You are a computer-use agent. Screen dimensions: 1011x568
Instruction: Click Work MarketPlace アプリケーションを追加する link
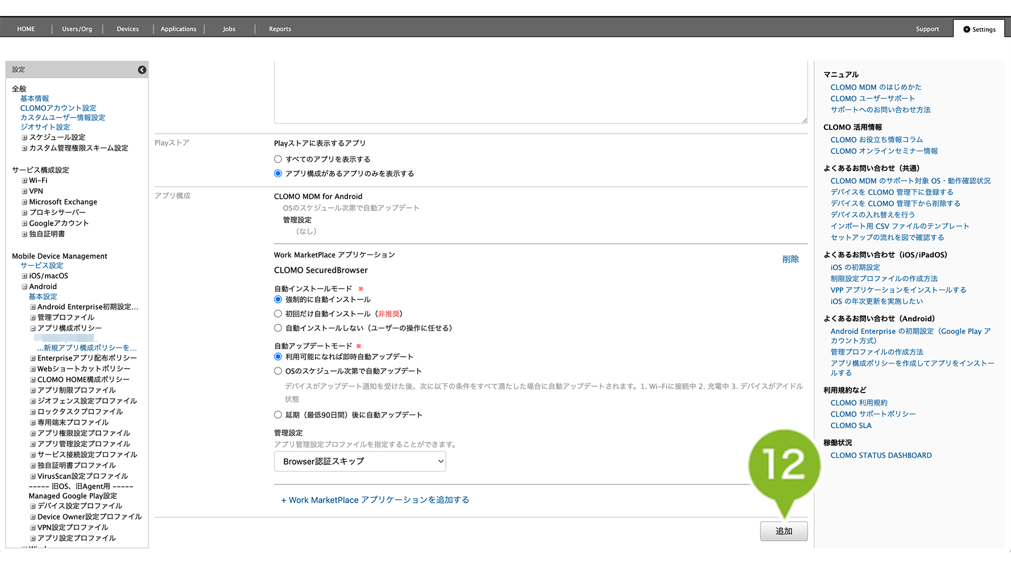pos(375,500)
